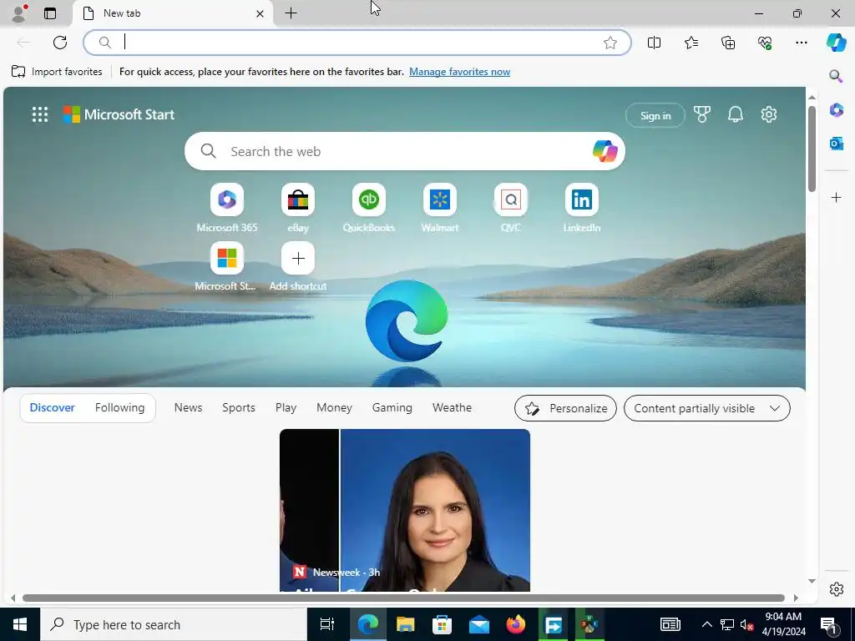
Task: Click the horizontal page scrollbar
Action: point(403,598)
